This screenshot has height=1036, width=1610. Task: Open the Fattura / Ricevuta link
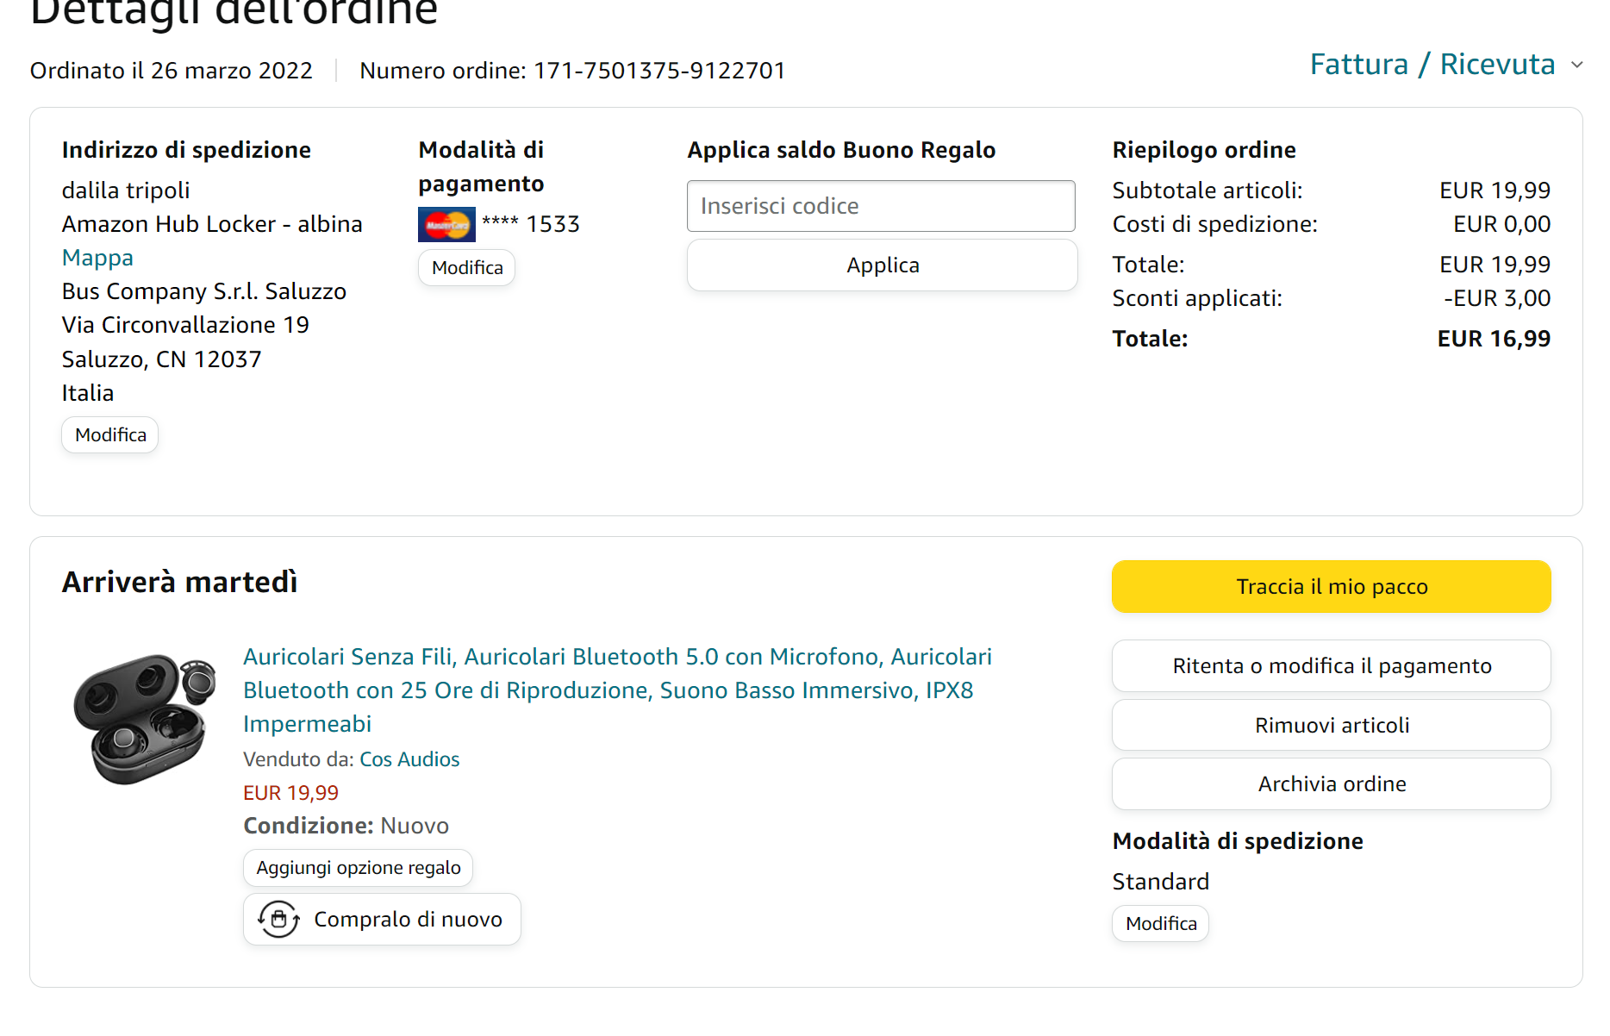coord(1432,65)
